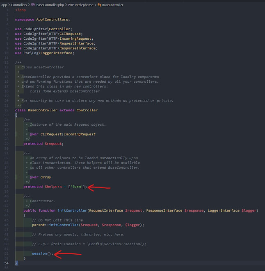Viewport: 265px width, 271px height.
Task: Click 'Instance of the main Request object.' comment
Action: click(68, 124)
